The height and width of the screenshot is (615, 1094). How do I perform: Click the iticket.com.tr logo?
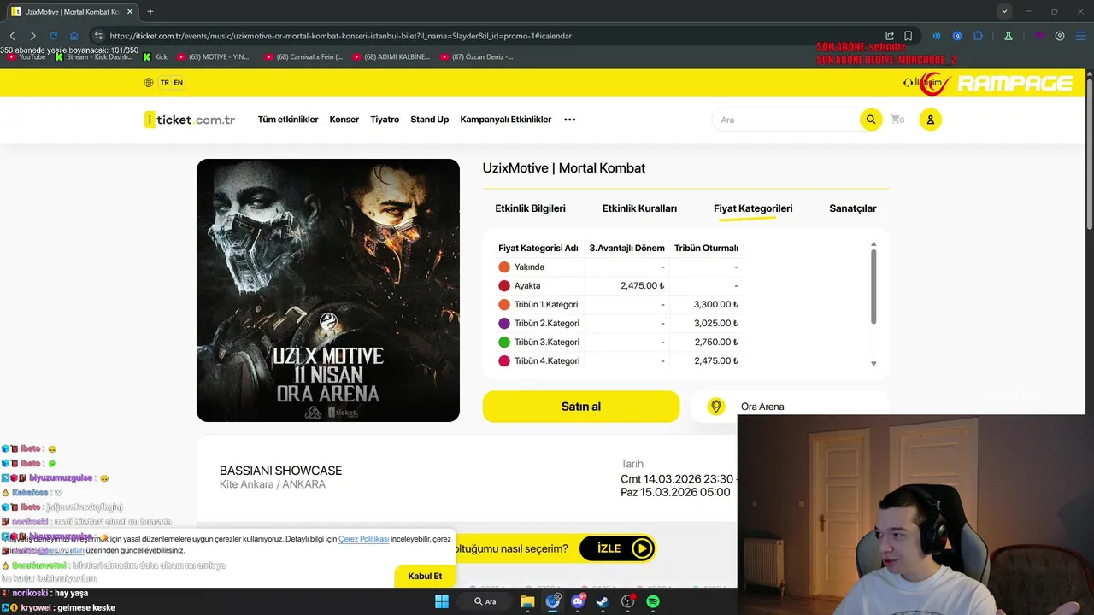click(190, 120)
